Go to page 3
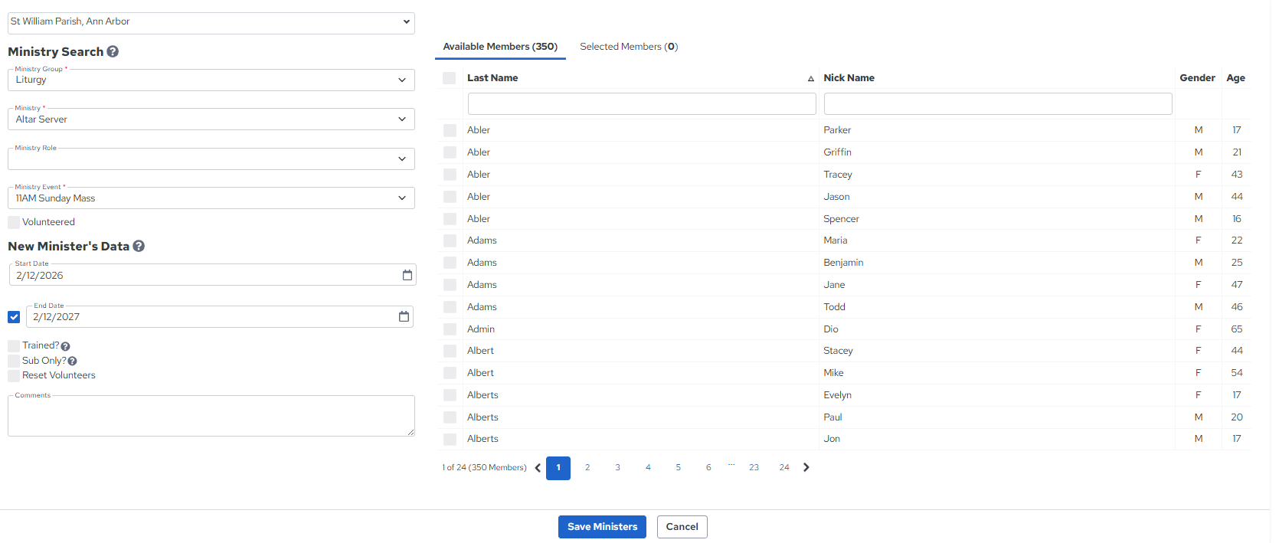This screenshot has height=543, width=1279. pos(617,467)
